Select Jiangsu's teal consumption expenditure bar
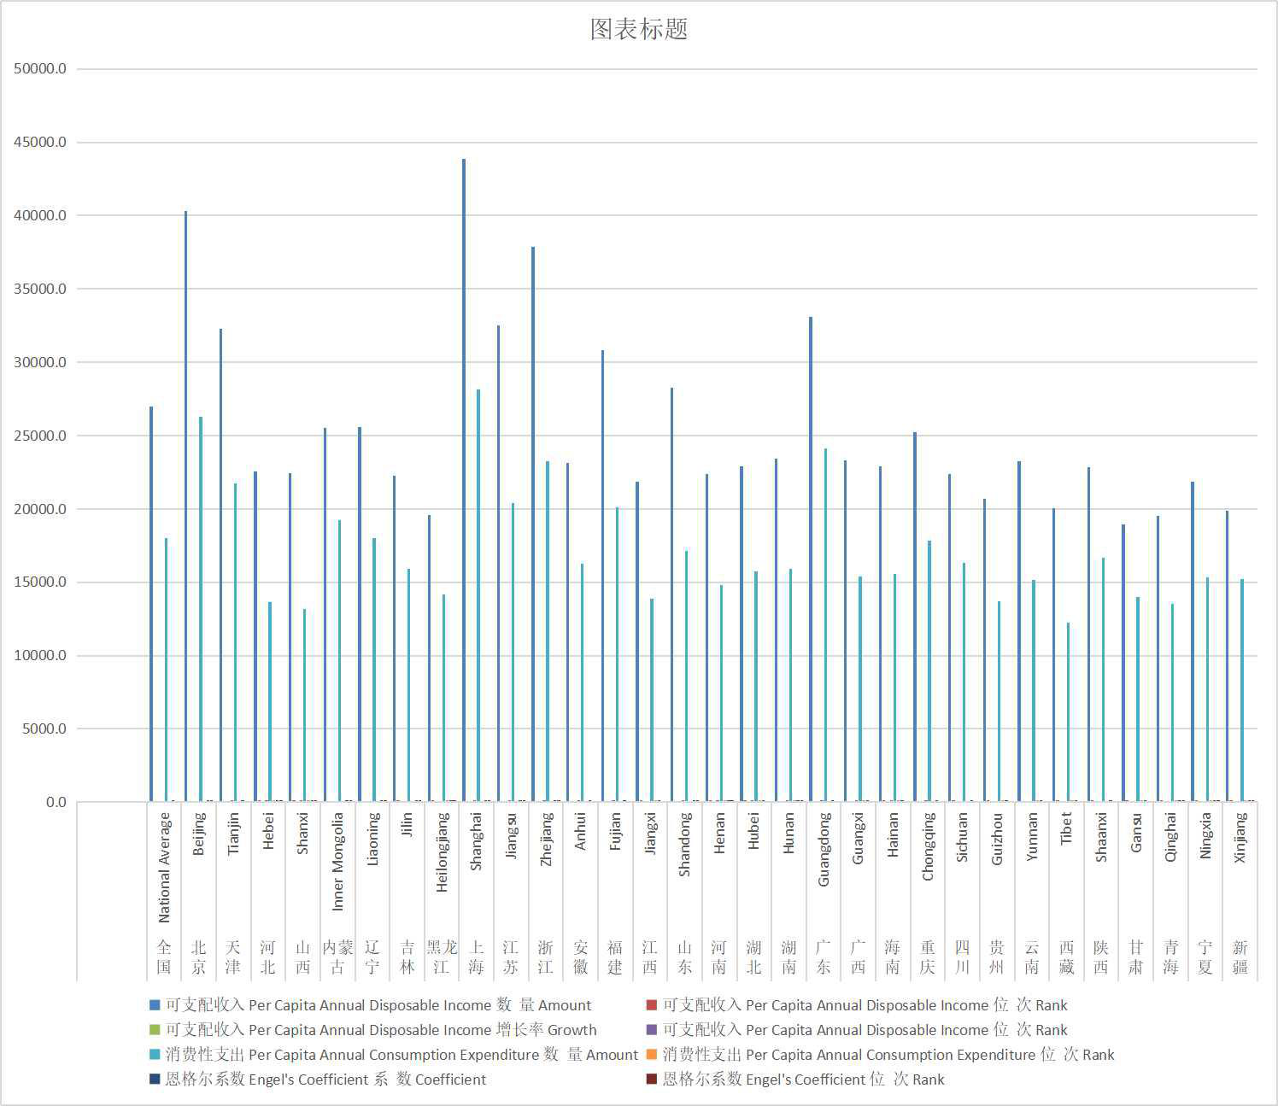1278x1106 pixels. coord(513,652)
